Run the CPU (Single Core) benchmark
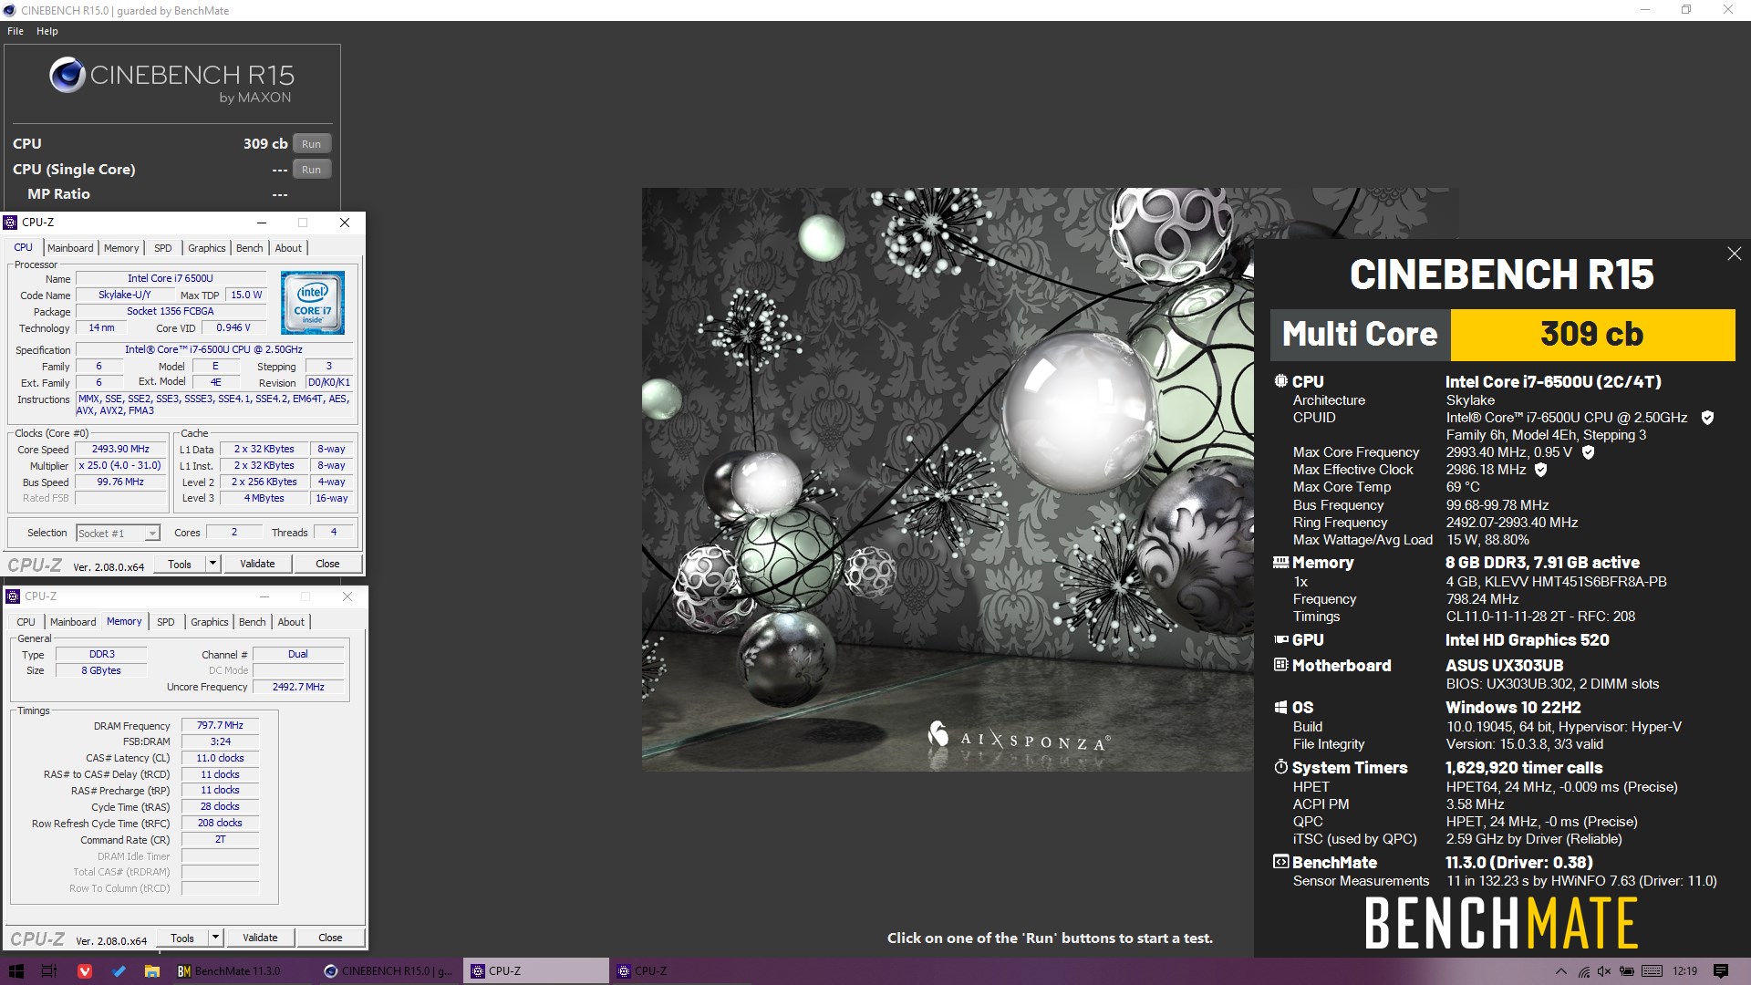Screen dimensions: 1751x985 point(311,170)
